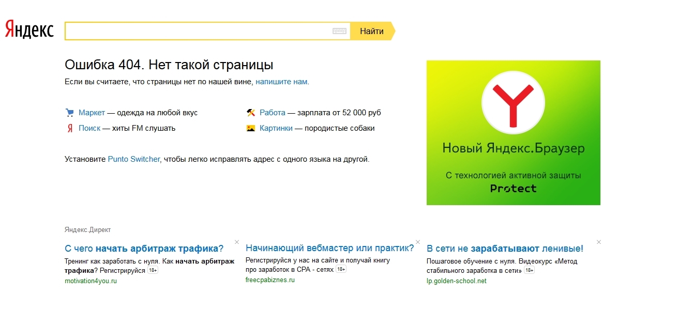Viewport: 678px width, 324px height.
Task: Click the Ошибка 404 heading
Action: click(x=169, y=65)
